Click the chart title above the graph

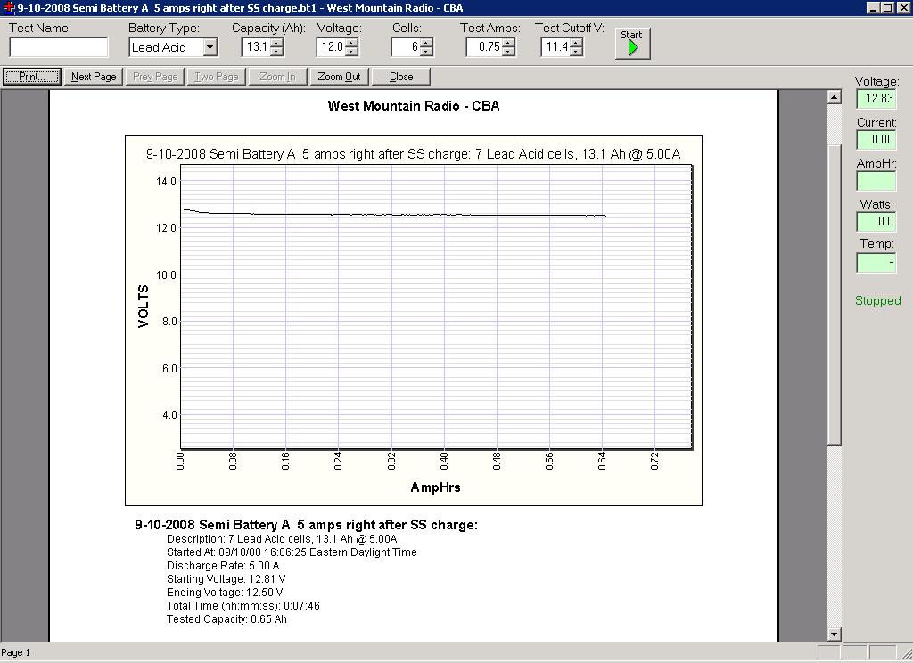pyautogui.click(x=413, y=154)
